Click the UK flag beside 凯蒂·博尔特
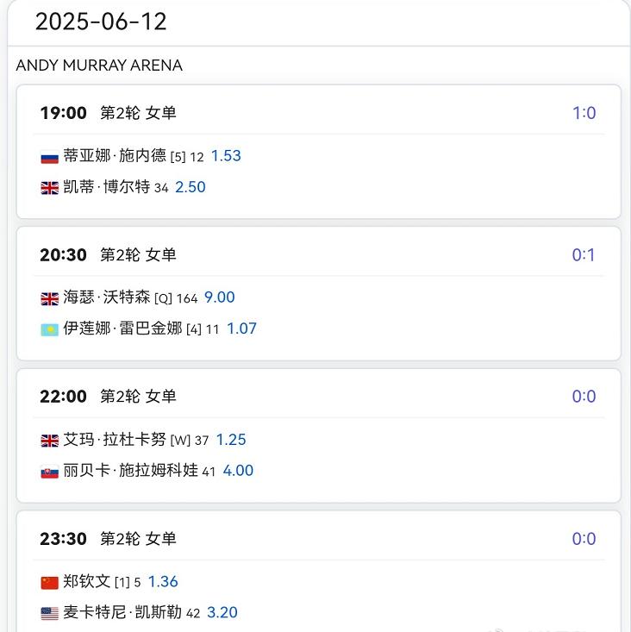The image size is (631, 632). (49, 188)
